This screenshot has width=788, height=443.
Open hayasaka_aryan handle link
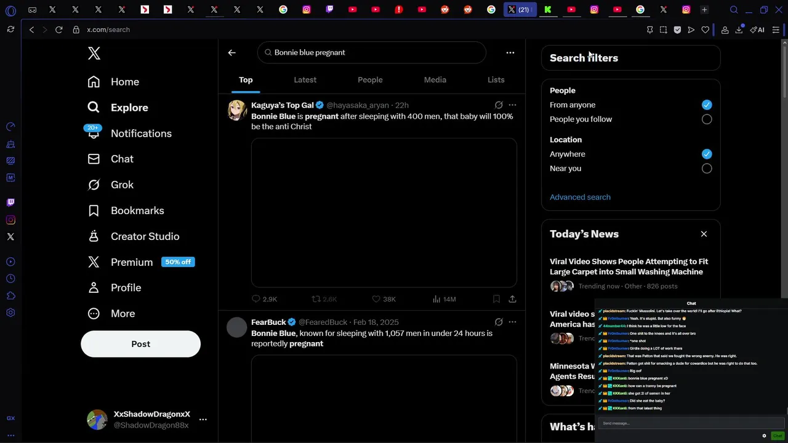pyautogui.click(x=358, y=105)
